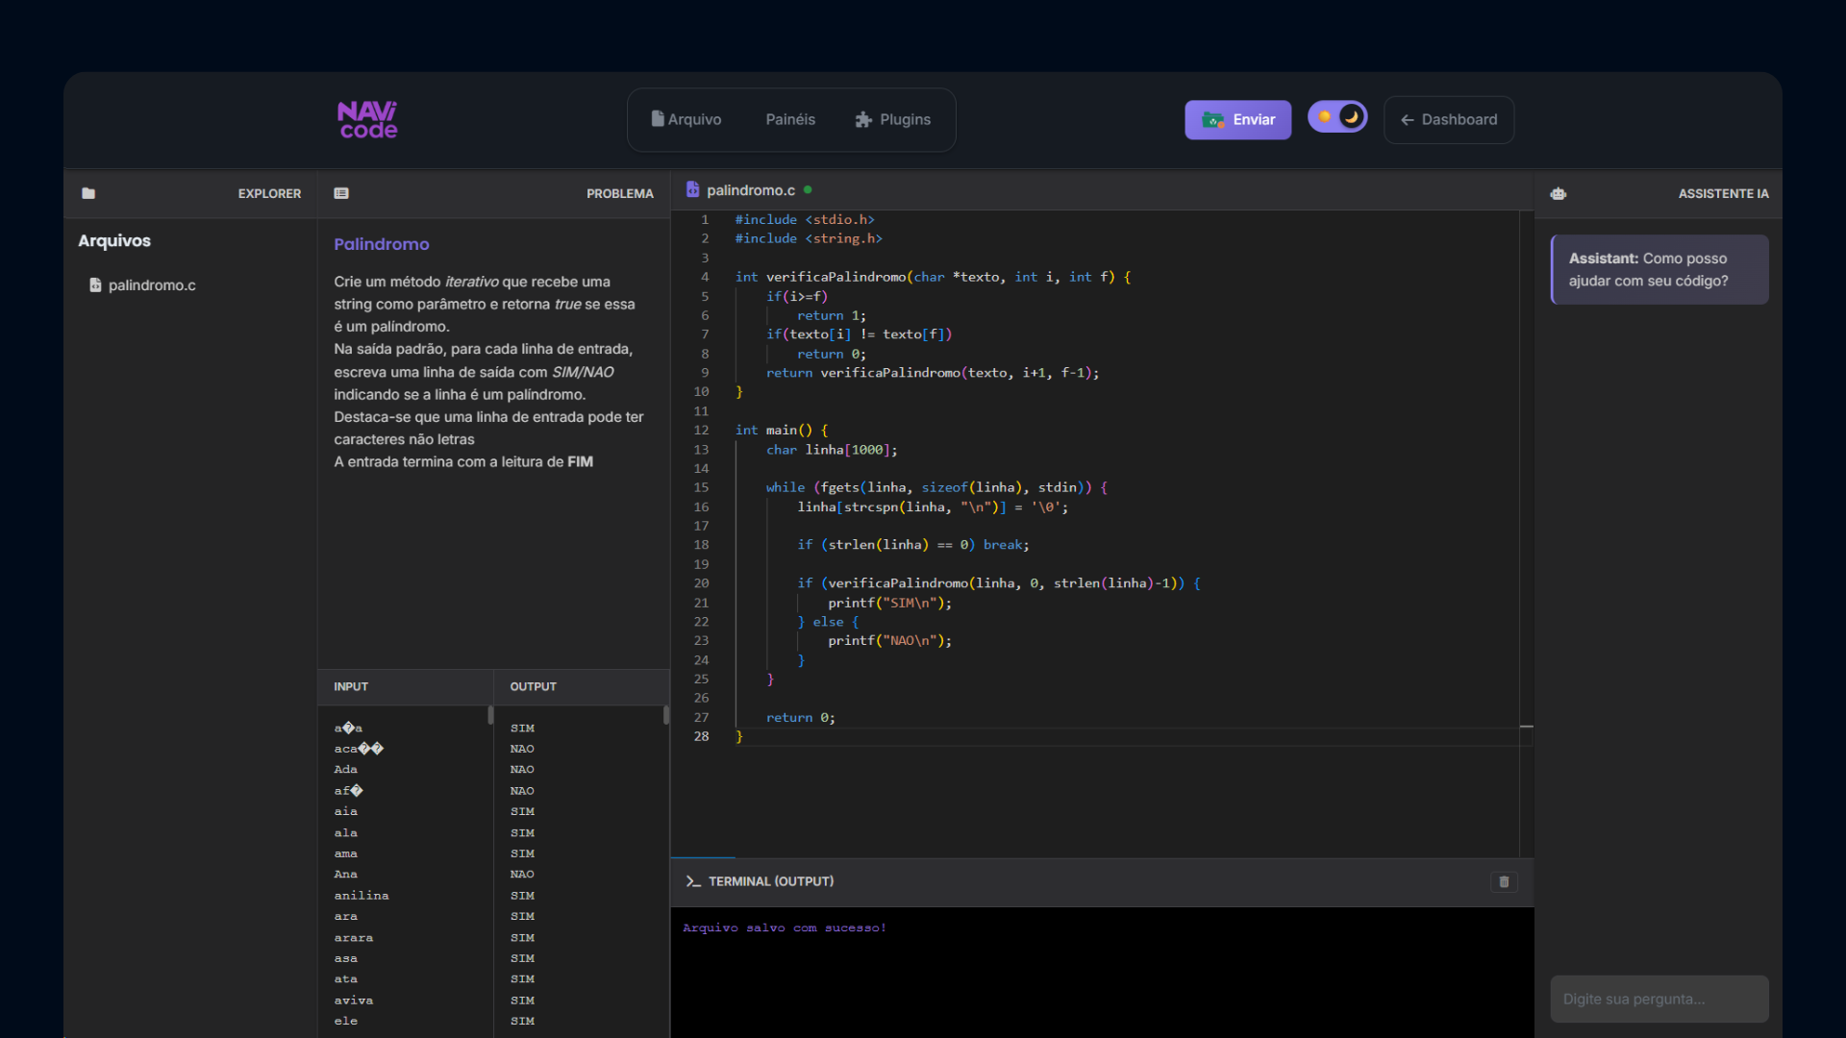Select the AI assistant robot icon
The image size is (1846, 1038).
point(1559,193)
